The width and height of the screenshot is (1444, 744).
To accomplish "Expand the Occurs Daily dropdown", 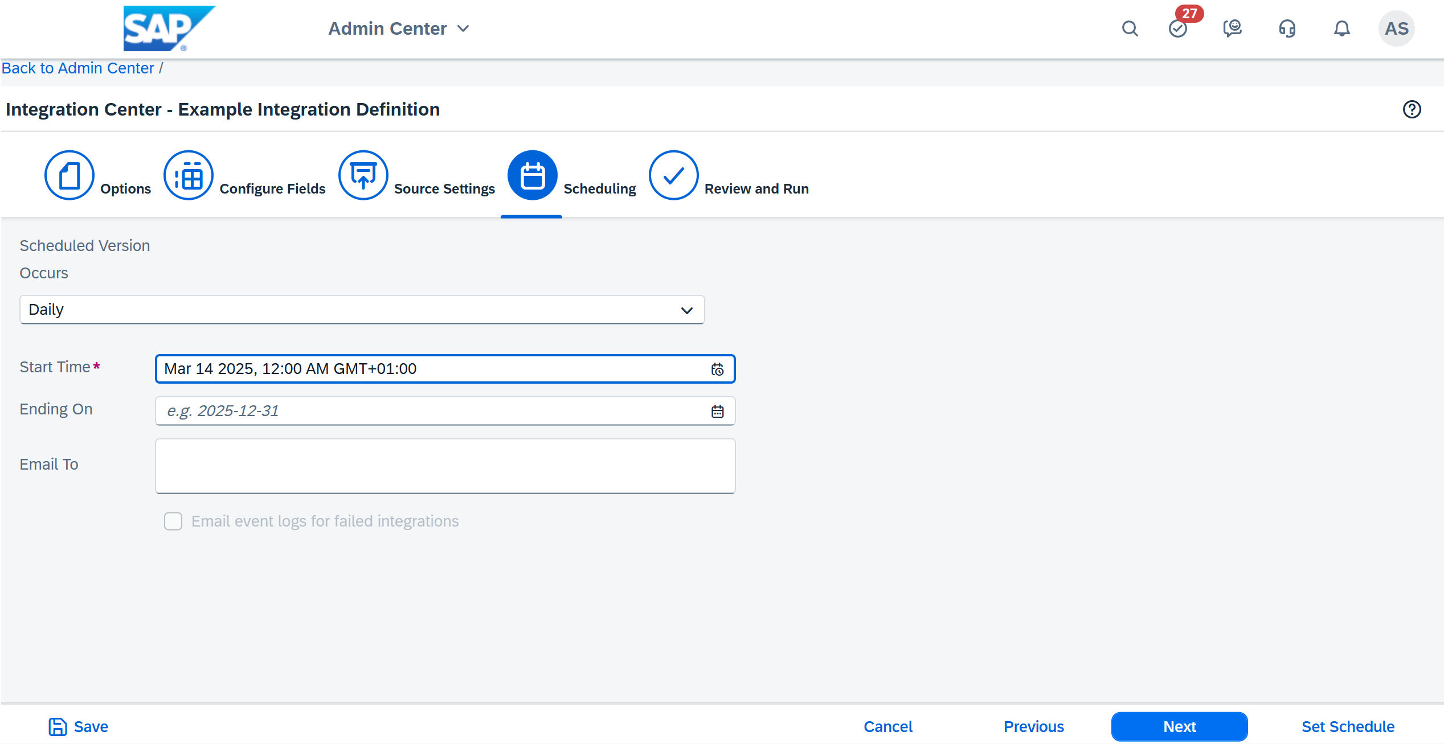I will (x=686, y=310).
